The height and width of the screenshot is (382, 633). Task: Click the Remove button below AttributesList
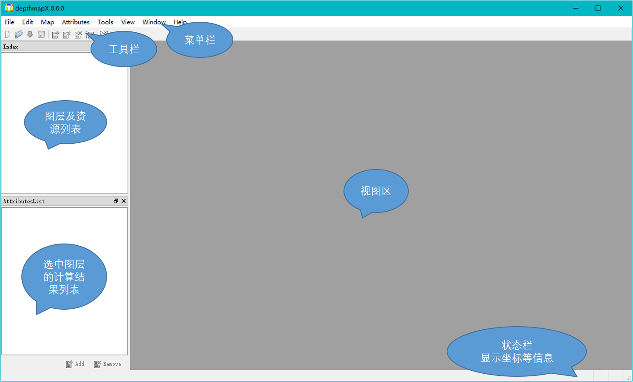[x=107, y=364]
